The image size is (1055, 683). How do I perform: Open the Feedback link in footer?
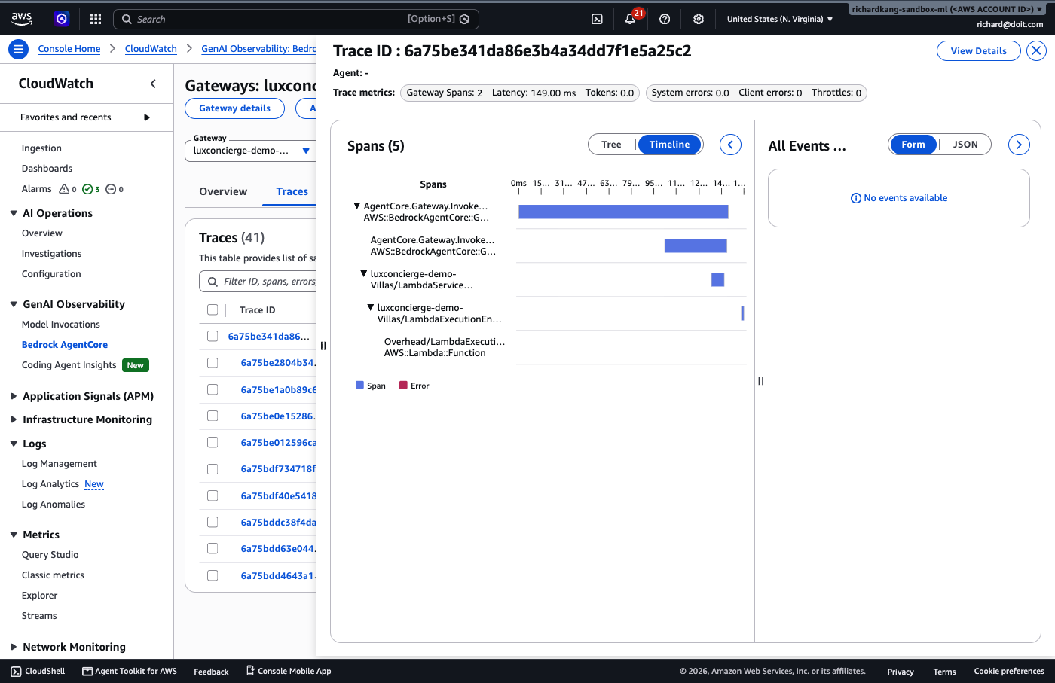coord(211,672)
